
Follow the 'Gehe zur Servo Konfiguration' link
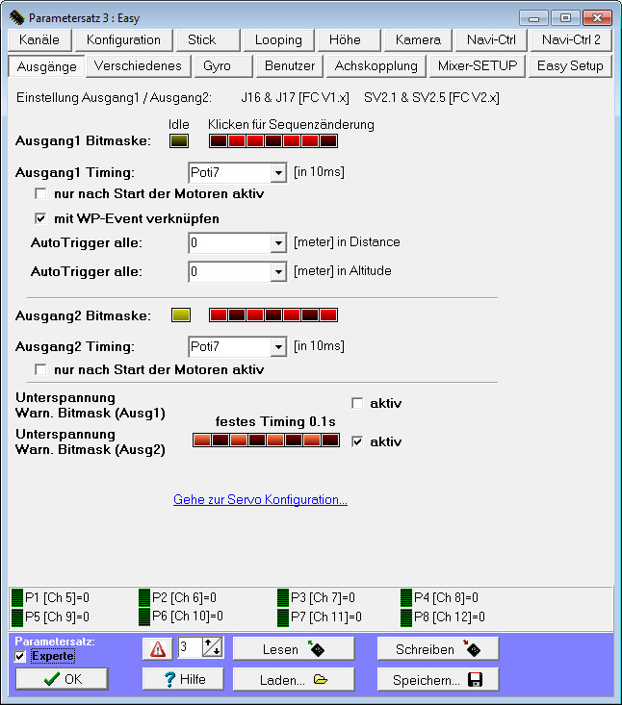(x=260, y=500)
